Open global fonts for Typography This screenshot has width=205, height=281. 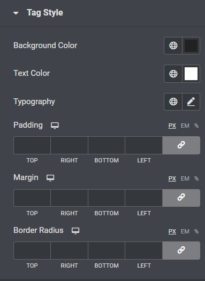point(173,102)
